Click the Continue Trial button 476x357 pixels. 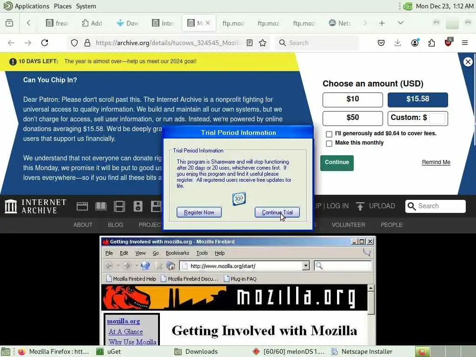pyautogui.click(x=277, y=212)
